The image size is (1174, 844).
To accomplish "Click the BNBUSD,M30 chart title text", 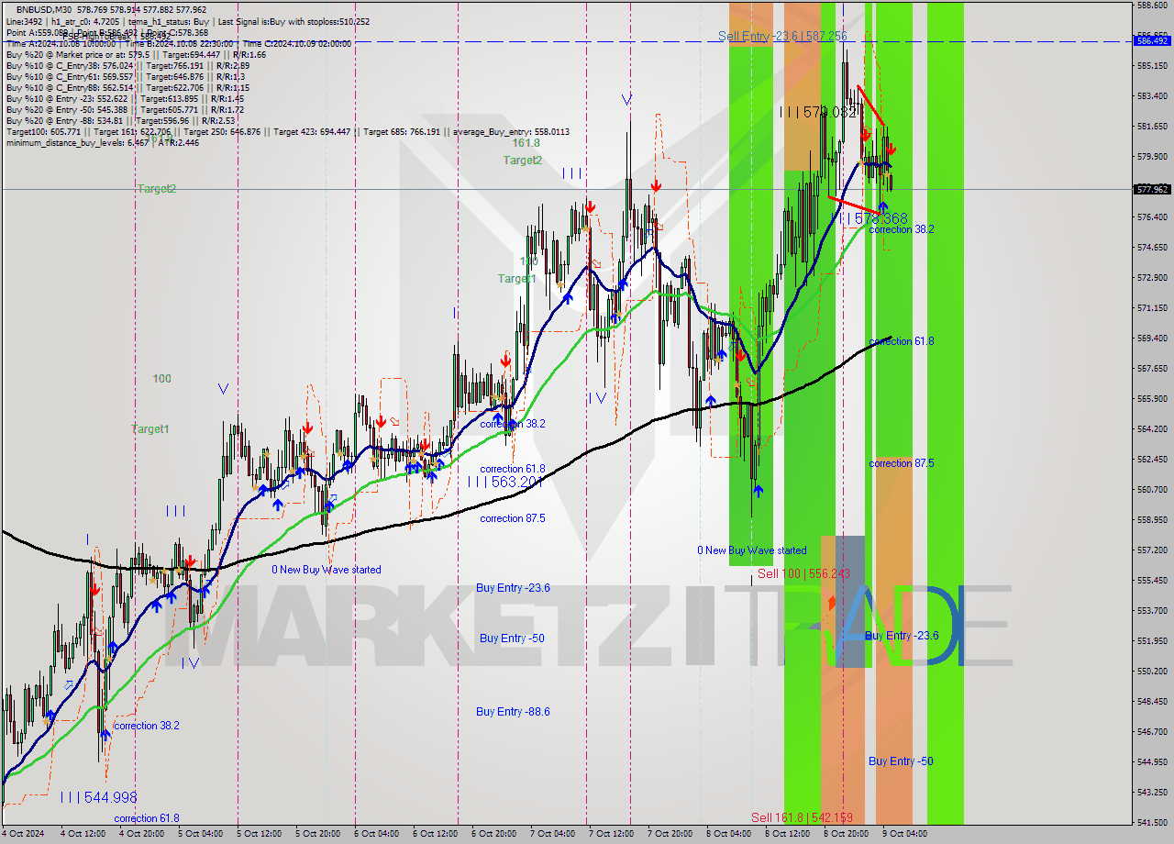I will 43,9.
